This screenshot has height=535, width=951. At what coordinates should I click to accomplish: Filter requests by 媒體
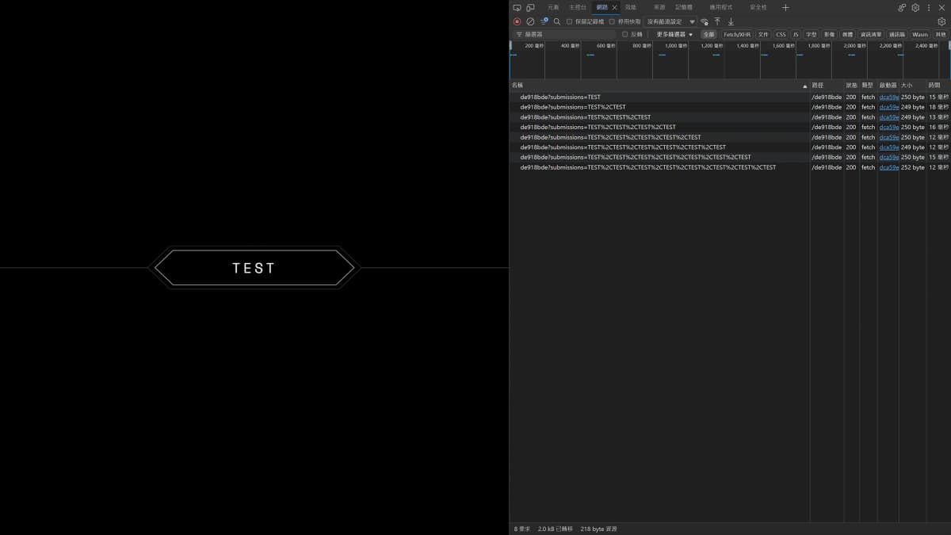[848, 34]
